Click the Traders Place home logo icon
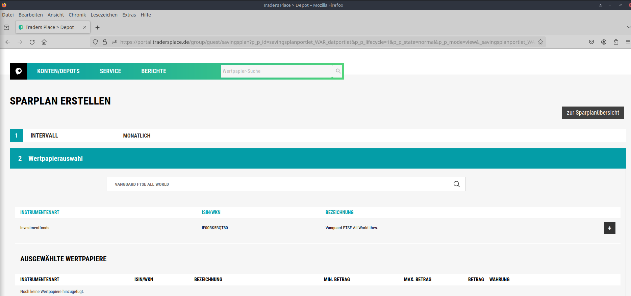The image size is (631, 296). pos(19,71)
